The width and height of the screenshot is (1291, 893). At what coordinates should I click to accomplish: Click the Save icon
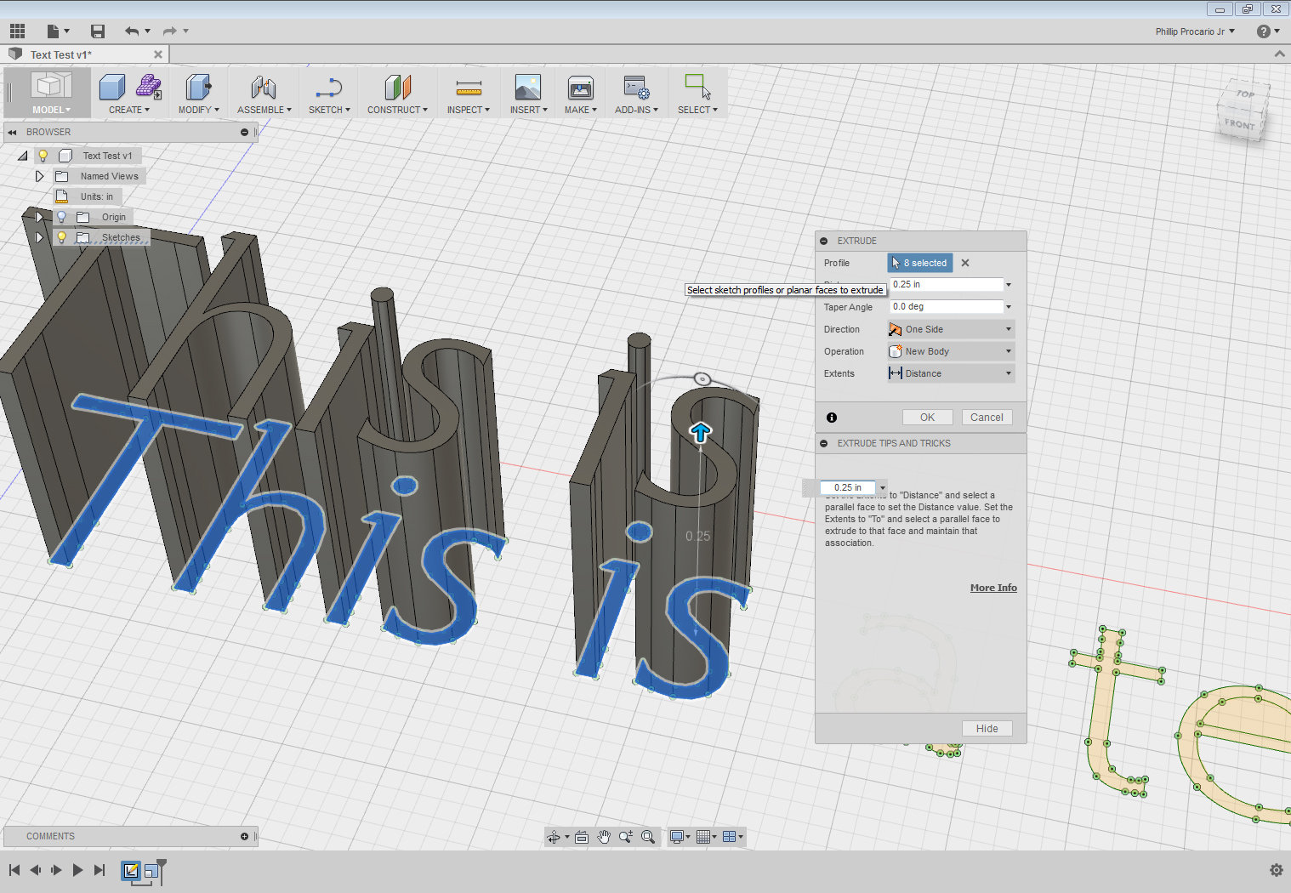point(97,31)
